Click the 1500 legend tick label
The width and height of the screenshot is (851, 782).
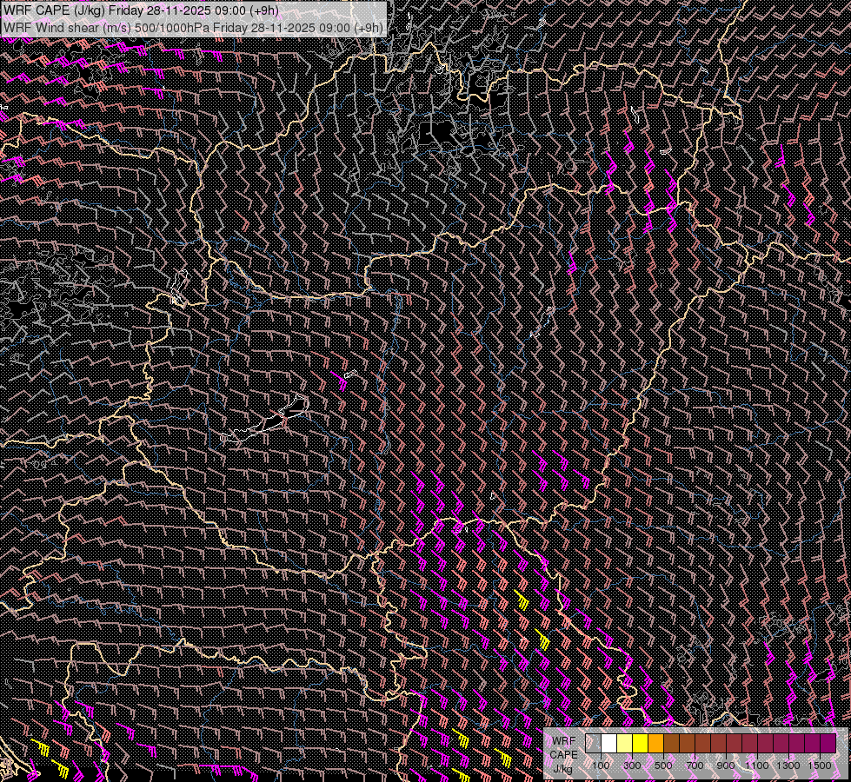[x=820, y=765]
